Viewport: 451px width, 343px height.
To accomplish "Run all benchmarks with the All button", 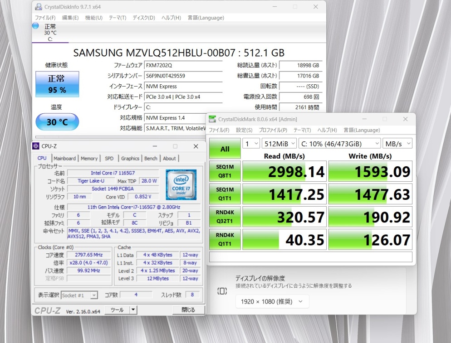I will [x=225, y=149].
